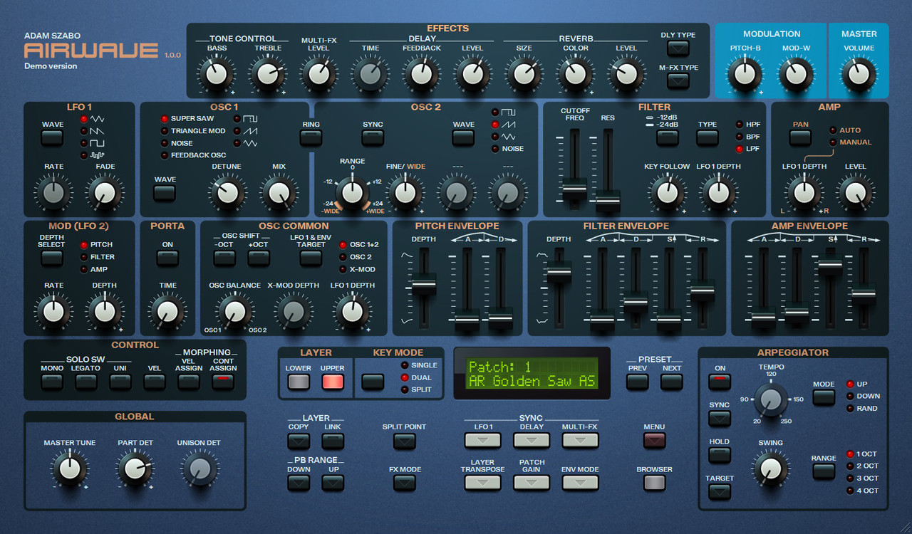Toggle the CONT ASSIGN morphing button

coord(223,382)
